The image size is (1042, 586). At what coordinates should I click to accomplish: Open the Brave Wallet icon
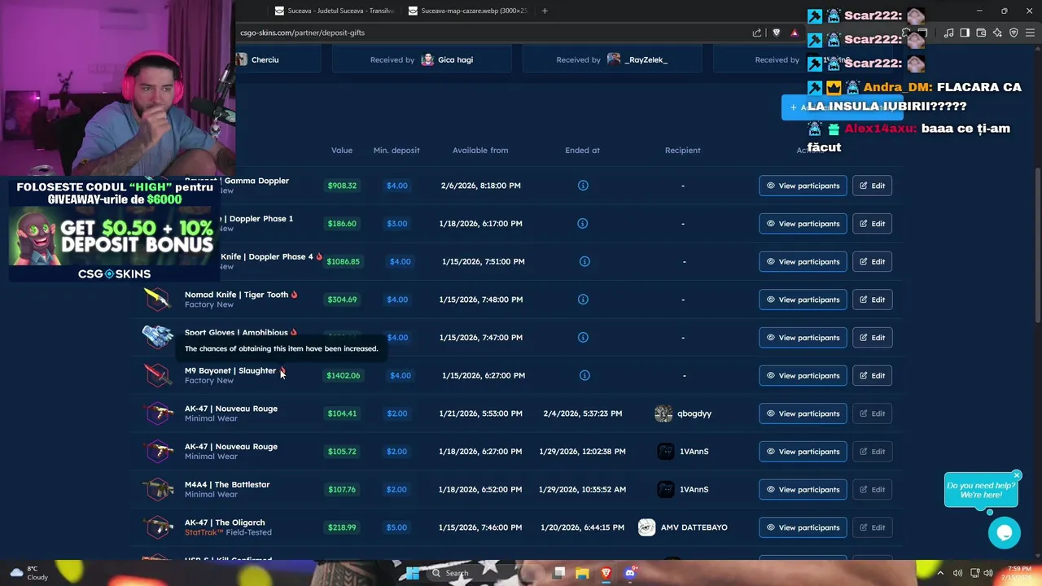(x=981, y=33)
